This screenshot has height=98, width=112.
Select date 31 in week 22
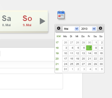pyautogui.click(x=65, y=69)
